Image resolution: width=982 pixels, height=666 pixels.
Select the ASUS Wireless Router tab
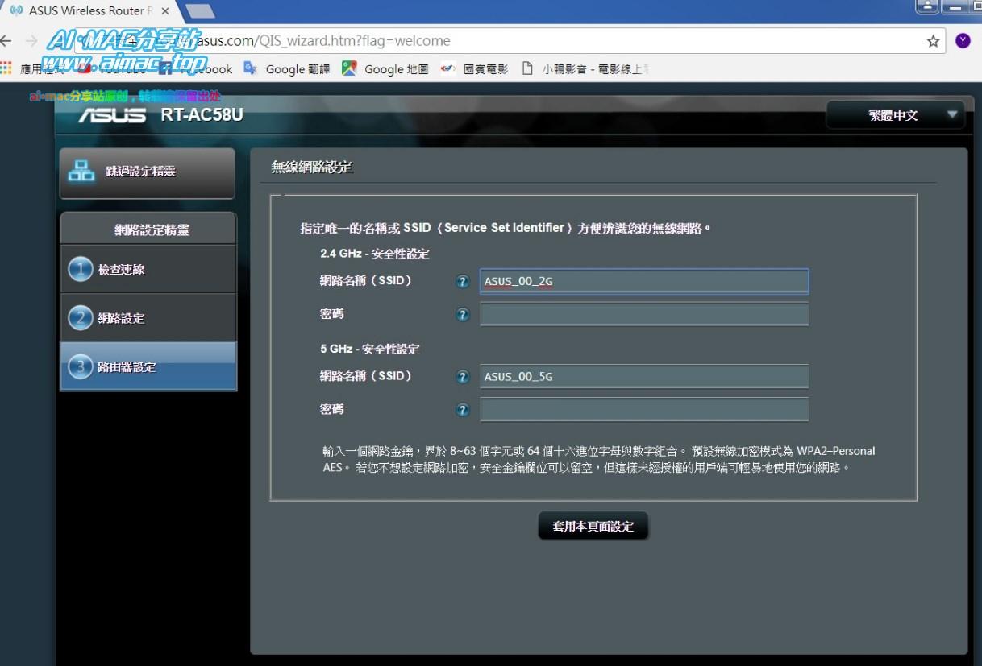pyautogui.click(x=89, y=11)
